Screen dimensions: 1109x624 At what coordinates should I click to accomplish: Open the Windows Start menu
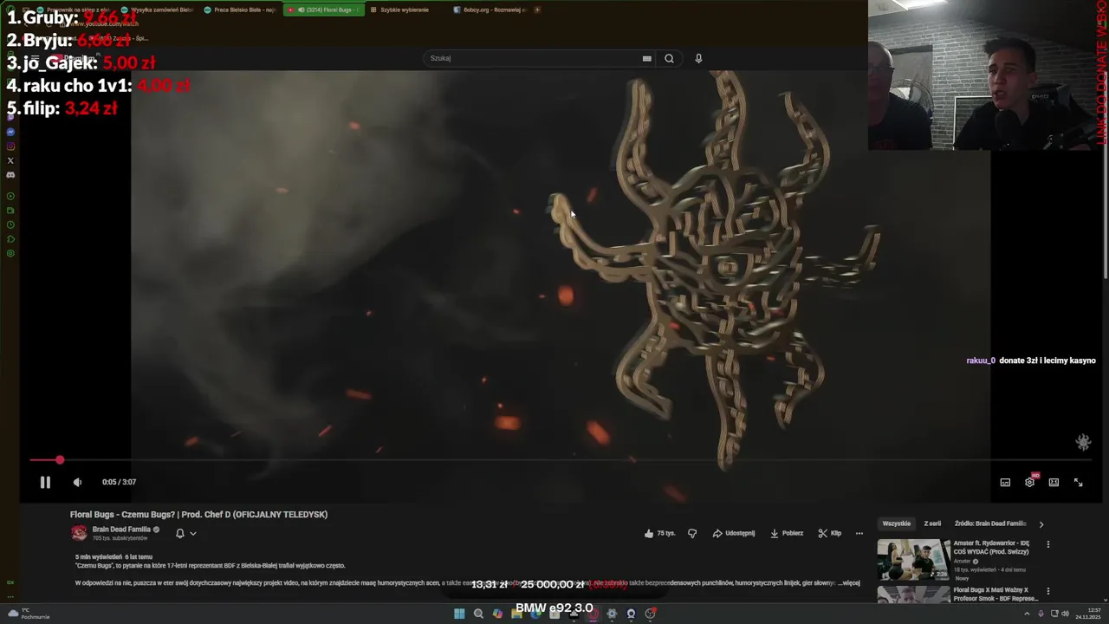(459, 614)
